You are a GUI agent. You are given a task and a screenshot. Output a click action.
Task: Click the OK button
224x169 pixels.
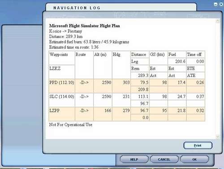tap(194, 160)
